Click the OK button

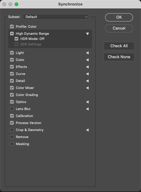(x=119, y=17)
